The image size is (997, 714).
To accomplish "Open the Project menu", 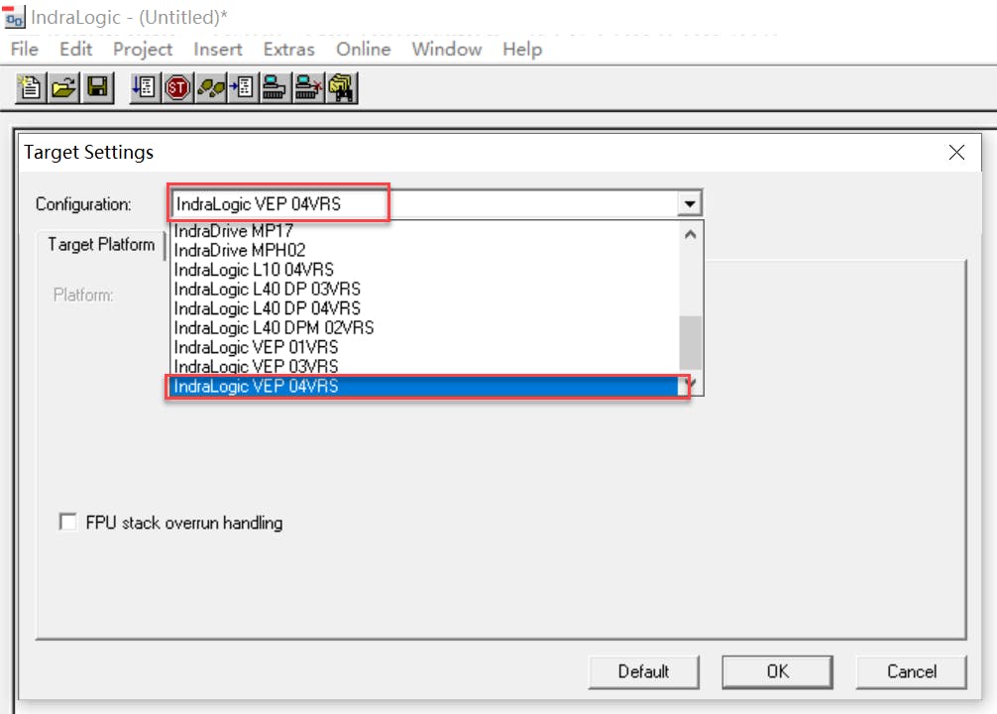I will [x=143, y=49].
